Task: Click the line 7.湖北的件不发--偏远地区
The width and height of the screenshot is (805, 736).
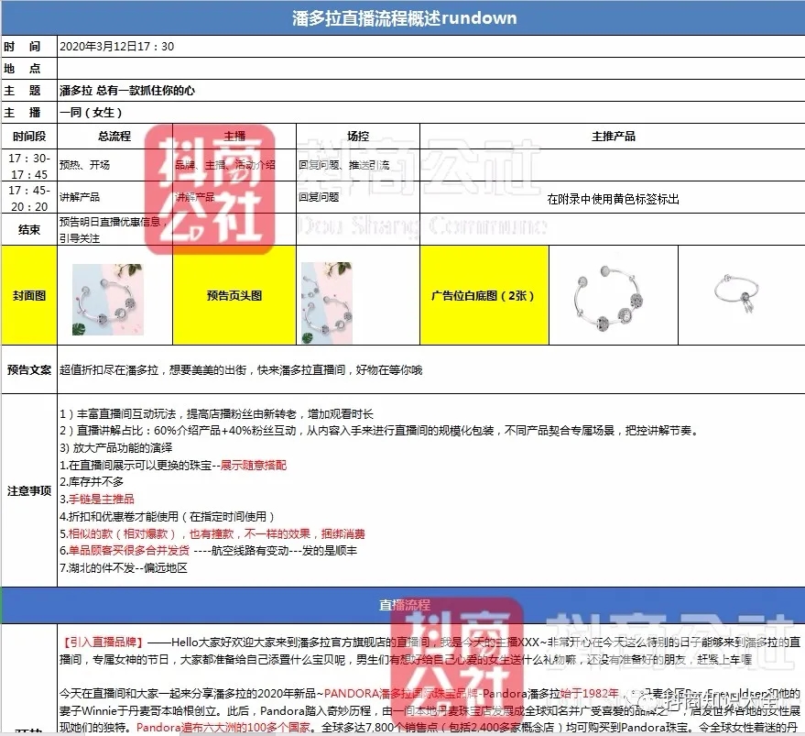Action: [124, 568]
